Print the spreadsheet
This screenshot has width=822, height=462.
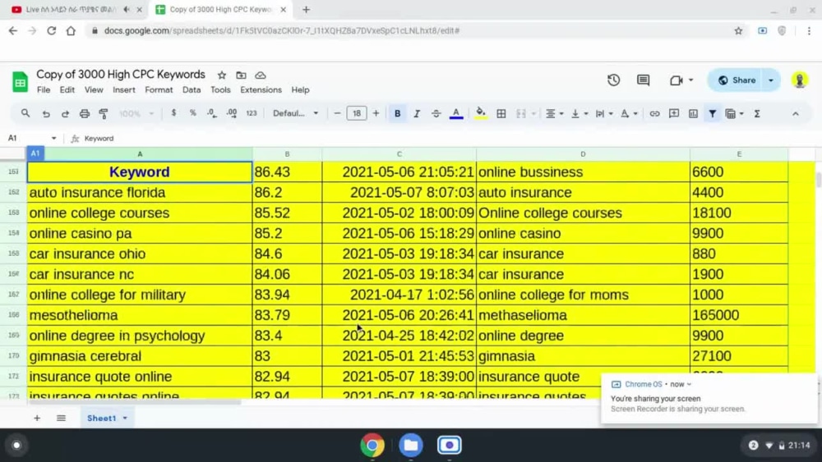click(x=85, y=113)
